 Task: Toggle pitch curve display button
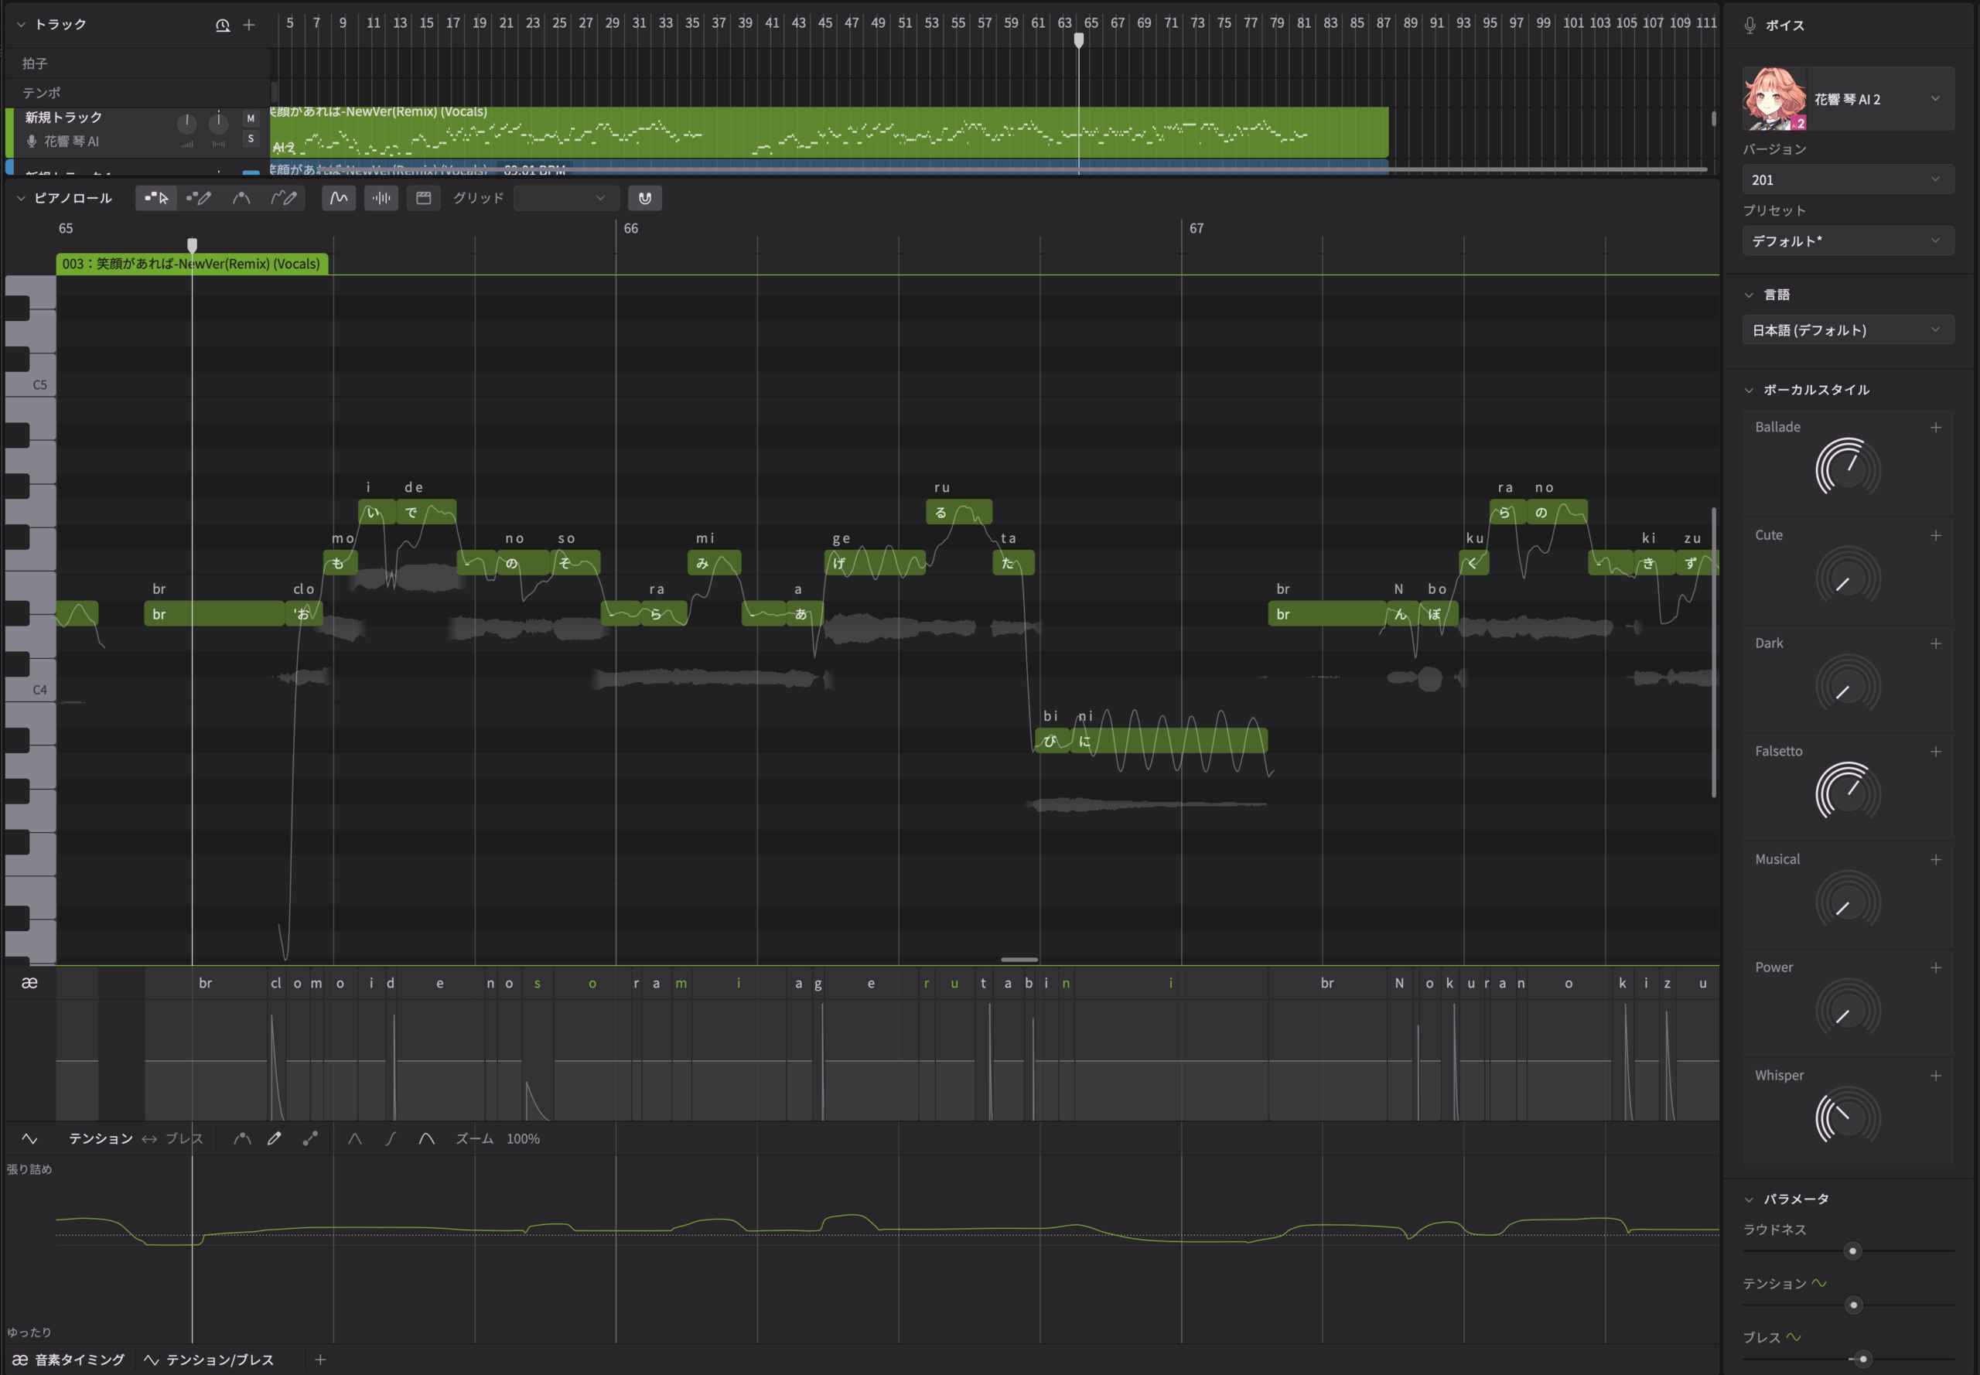pyautogui.click(x=339, y=198)
